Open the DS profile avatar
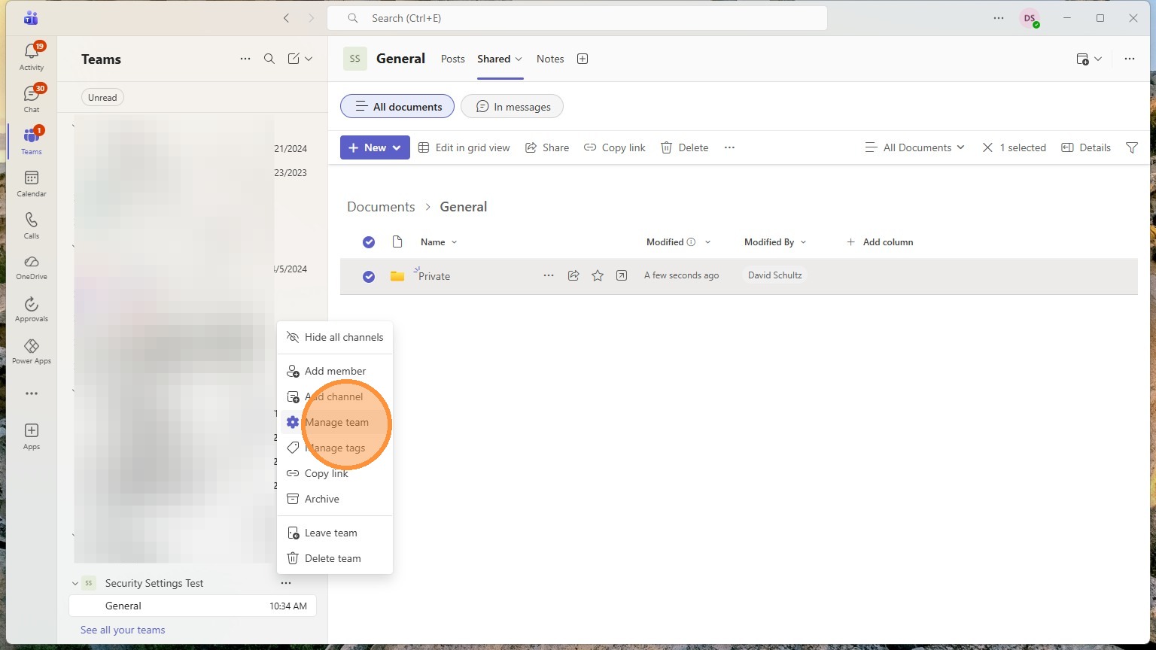1156x650 pixels. click(1030, 18)
